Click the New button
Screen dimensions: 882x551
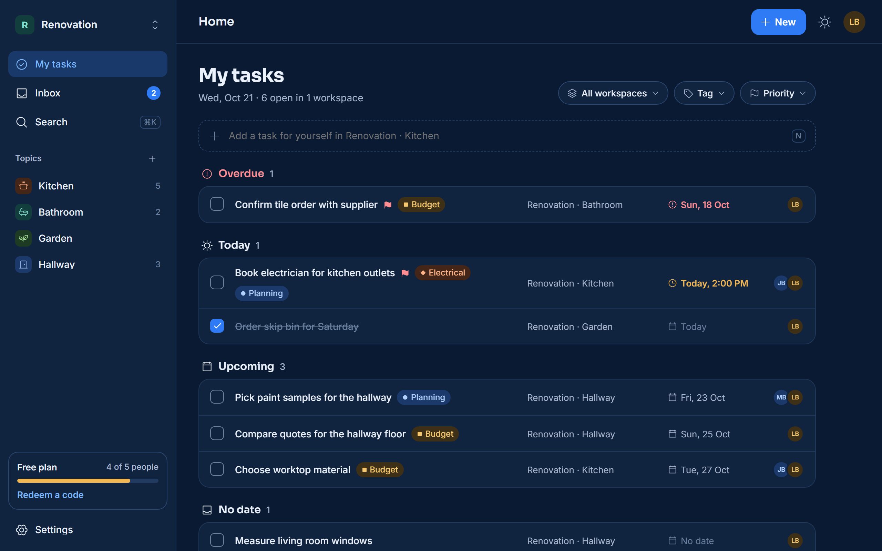[x=778, y=22]
